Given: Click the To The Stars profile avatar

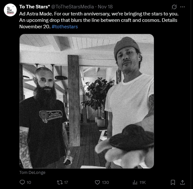Looking at the screenshot, I should point(10,10).
